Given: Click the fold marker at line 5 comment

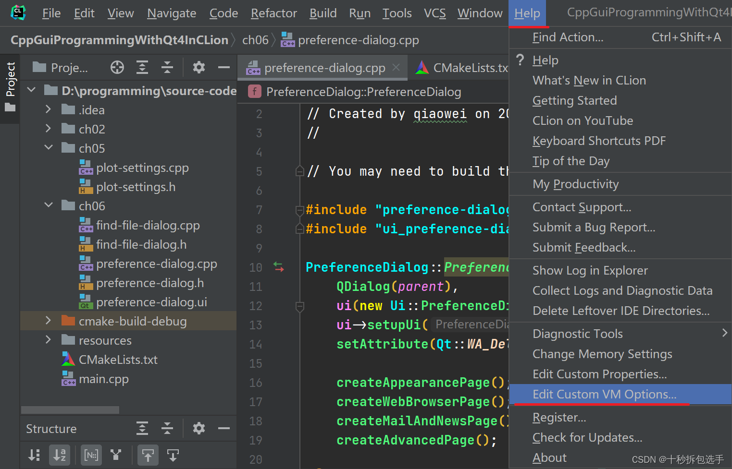Looking at the screenshot, I should [x=300, y=171].
